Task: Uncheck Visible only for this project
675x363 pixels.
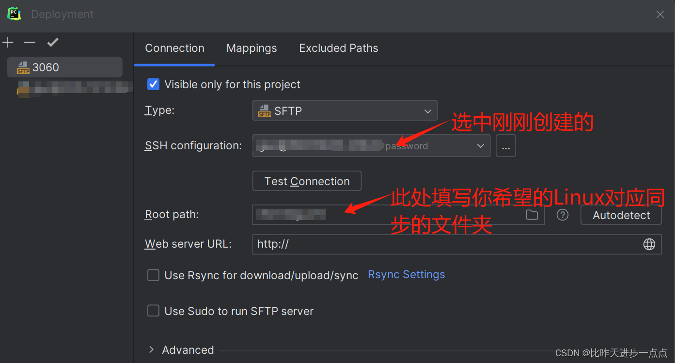Action: click(x=153, y=84)
